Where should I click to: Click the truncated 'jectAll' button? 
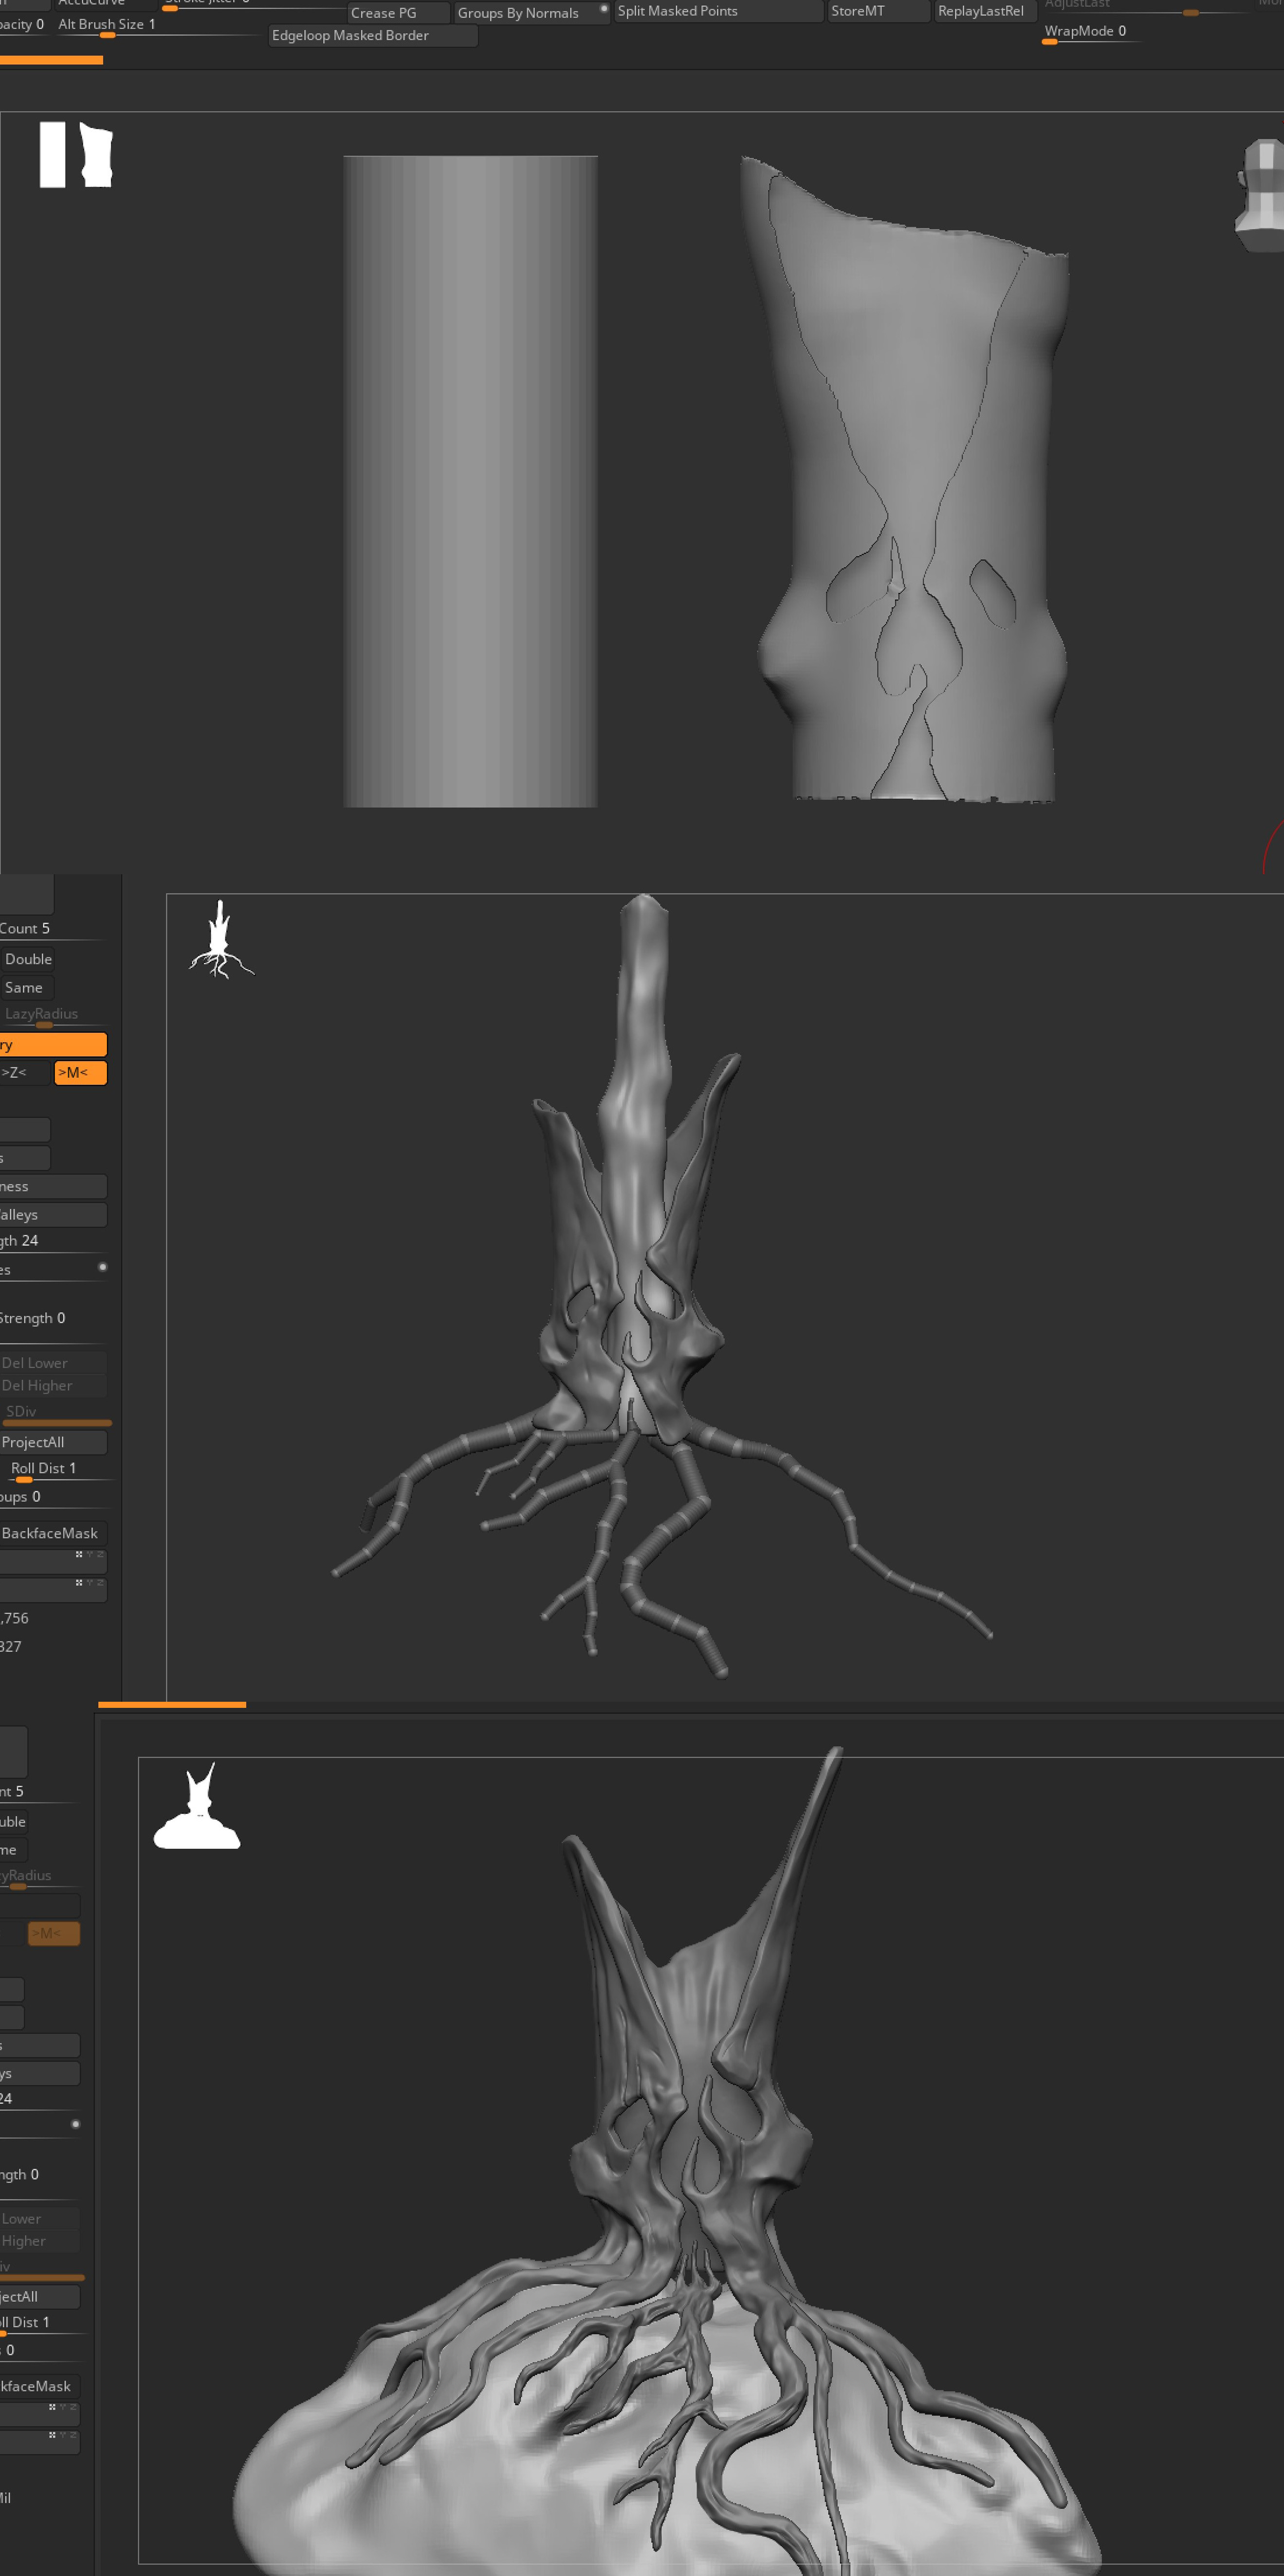[x=40, y=2296]
